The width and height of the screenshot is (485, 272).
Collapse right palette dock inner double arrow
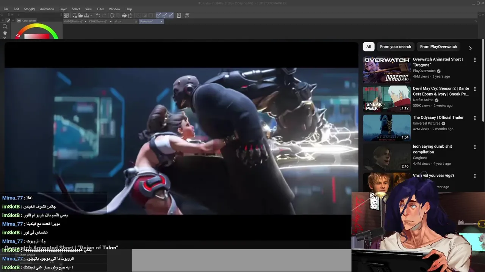click(x=480, y=15)
